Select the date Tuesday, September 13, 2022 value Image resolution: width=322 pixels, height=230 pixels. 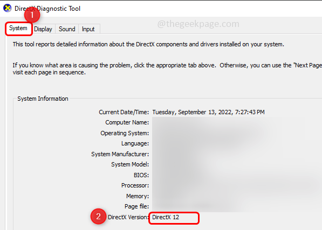(x=208, y=112)
